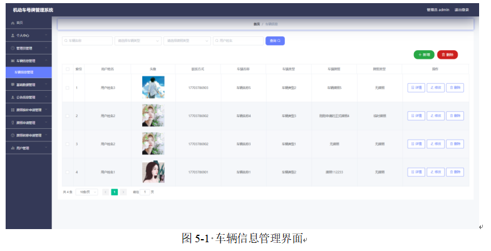Collapse the 车辆信息管理 sidebar group

(x=46, y=60)
